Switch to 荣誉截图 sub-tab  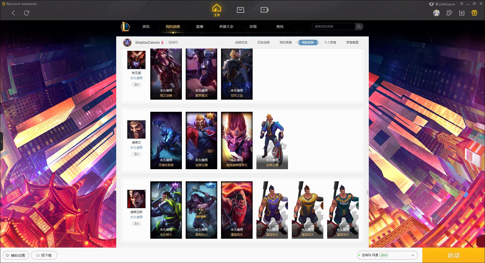click(x=352, y=42)
